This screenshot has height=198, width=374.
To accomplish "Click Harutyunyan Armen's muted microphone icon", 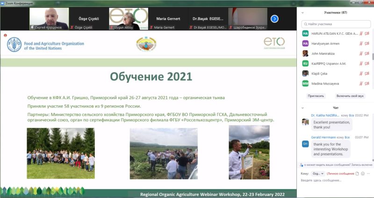I will 361,44.
